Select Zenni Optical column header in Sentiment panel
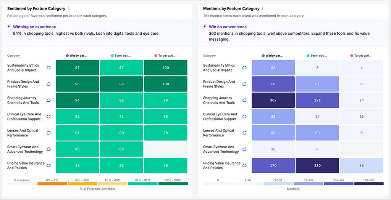Screen dimensions: 391x200 click(121, 56)
